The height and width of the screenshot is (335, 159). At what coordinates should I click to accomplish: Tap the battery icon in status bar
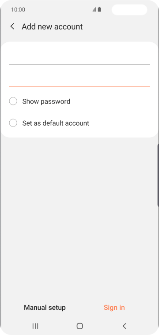[99, 10]
